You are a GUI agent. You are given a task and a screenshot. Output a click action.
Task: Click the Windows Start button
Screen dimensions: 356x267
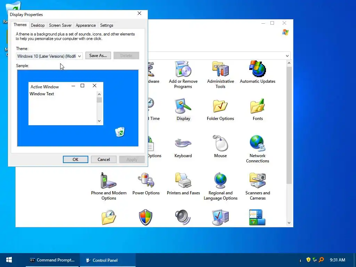pyautogui.click(x=9, y=260)
